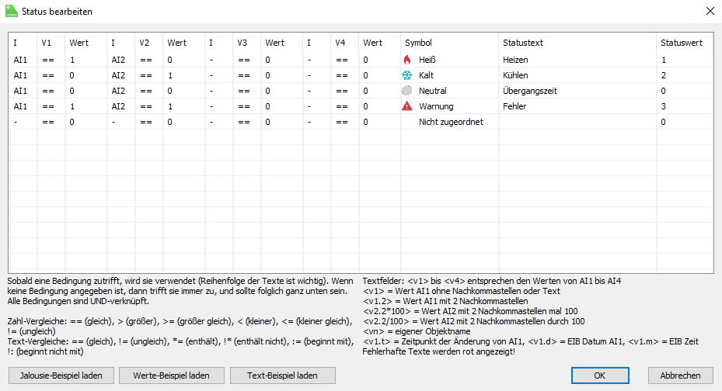Select the V2 == operator in Fehler row
The width and height of the screenshot is (722, 391).
pos(146,106)
